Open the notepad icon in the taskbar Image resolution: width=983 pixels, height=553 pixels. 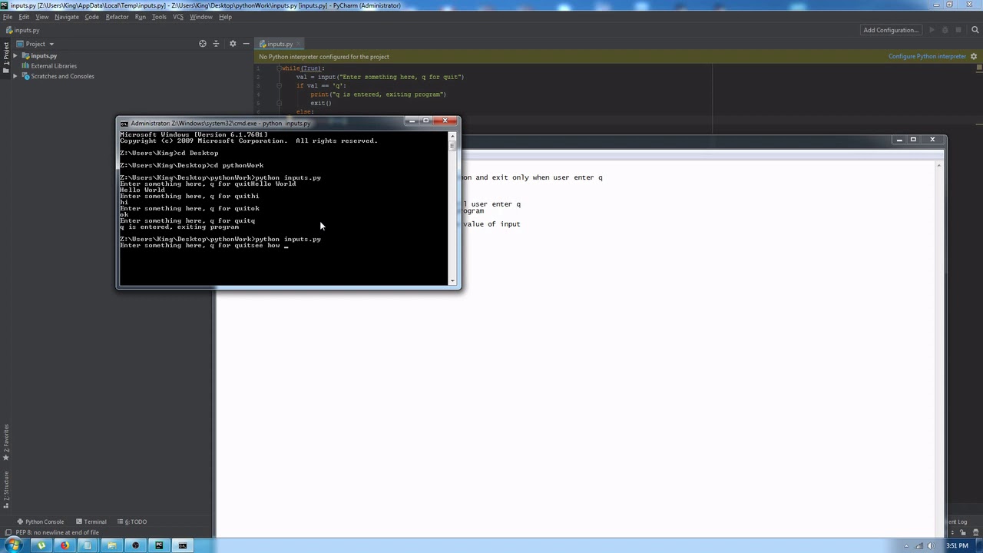point(88,545)
